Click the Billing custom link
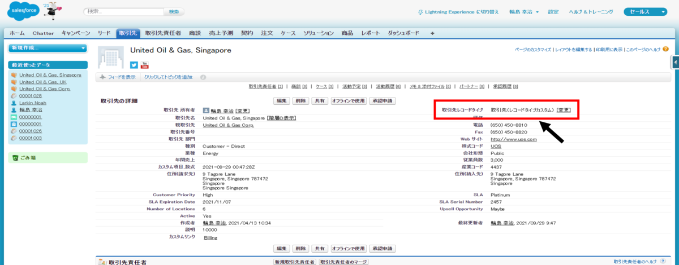Screen dimensions: 679x265 pos(210,238)
